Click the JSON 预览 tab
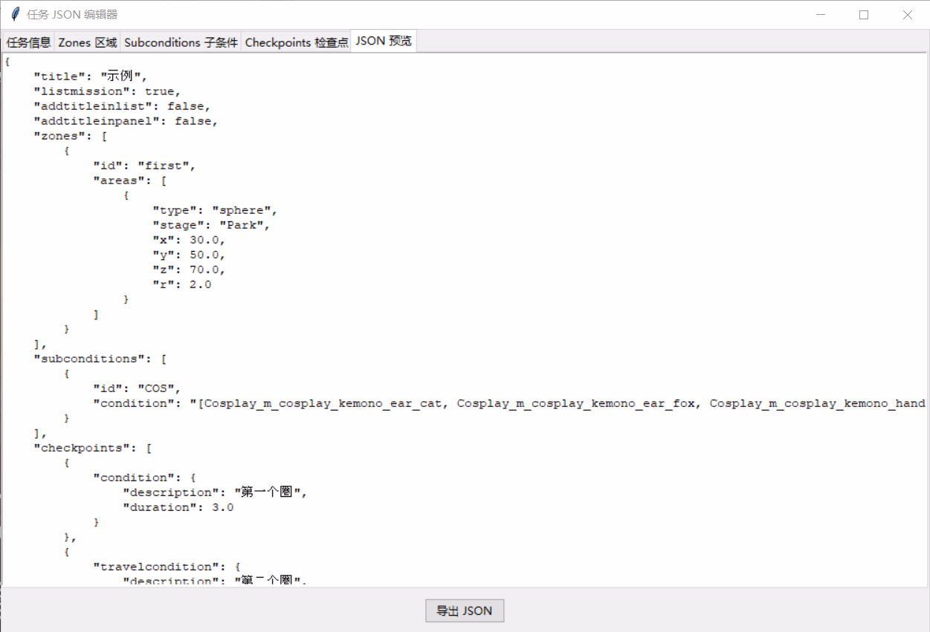Viewport: 930px width, 632px height. [383, 41]
